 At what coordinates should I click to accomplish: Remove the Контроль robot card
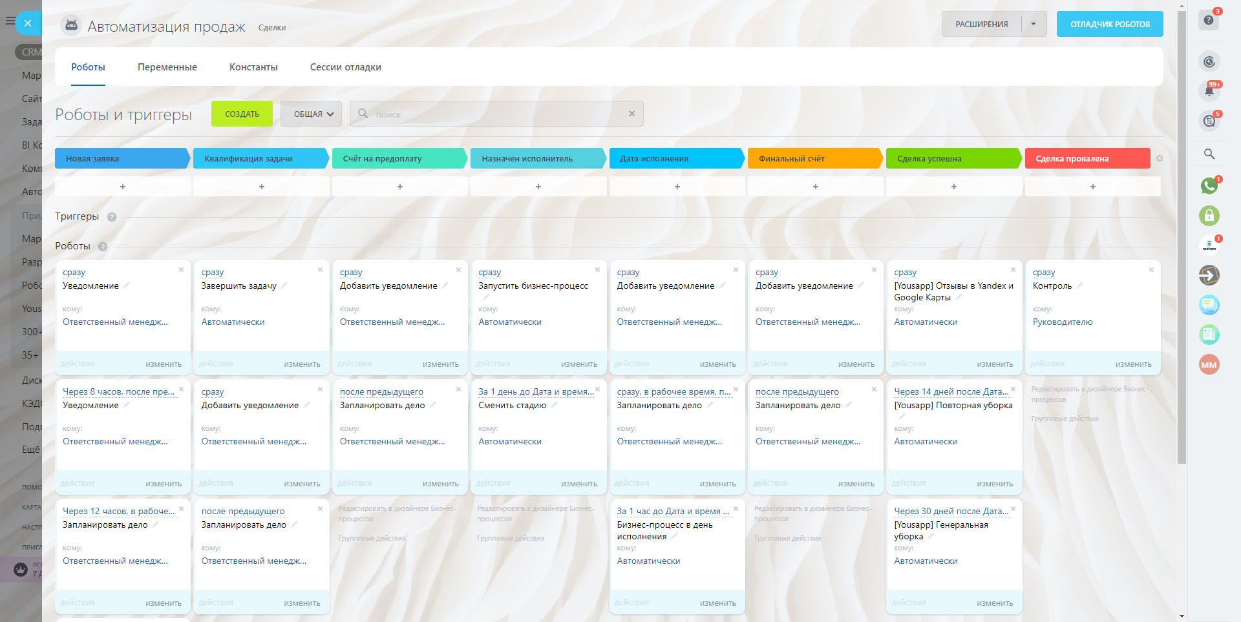[1151, 270]
